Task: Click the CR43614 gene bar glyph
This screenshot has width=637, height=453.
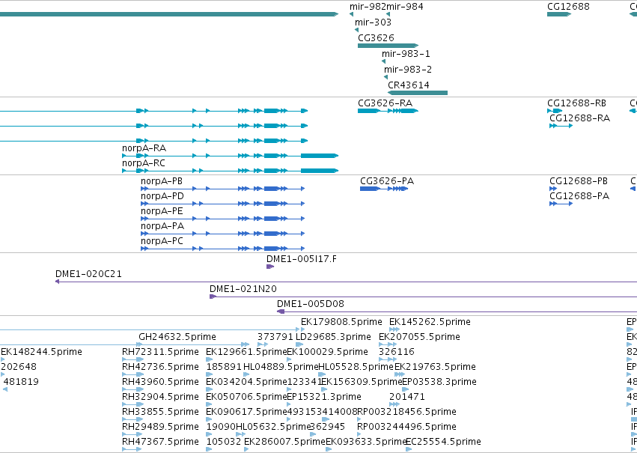Action: 418,93
